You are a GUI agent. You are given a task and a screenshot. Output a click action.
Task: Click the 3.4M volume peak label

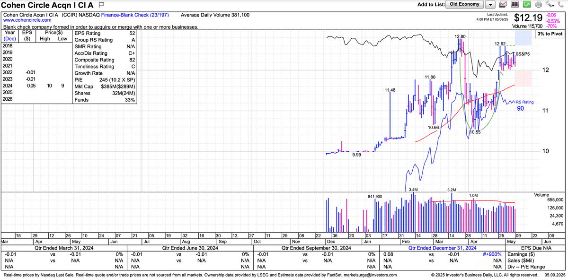[413, 190]
